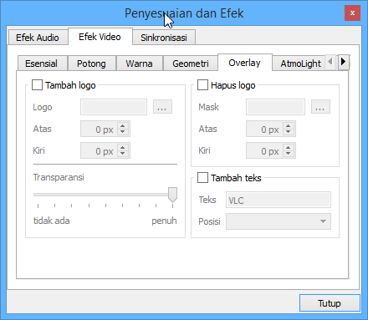Image resolution: width=368 pixels, height=320 pixels.
Task: Click the "Mask" label
Action: 208,107
